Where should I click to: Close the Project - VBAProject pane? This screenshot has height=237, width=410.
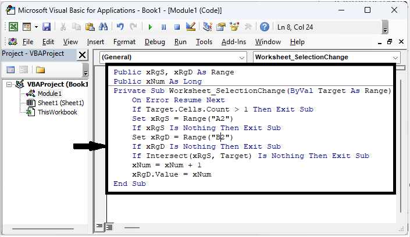tap(82, 55)
